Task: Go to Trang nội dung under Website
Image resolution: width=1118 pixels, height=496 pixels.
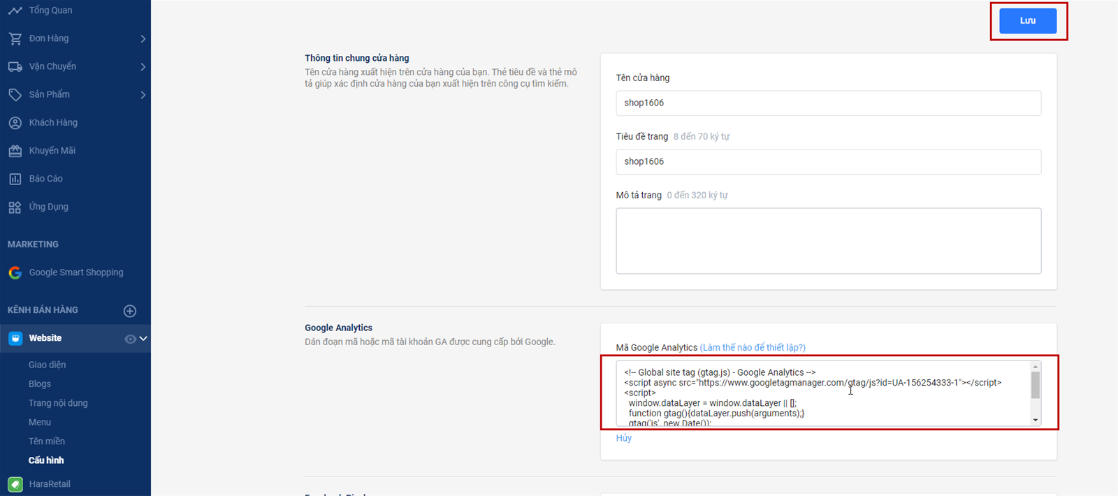Action: click(x=58, y=403)
